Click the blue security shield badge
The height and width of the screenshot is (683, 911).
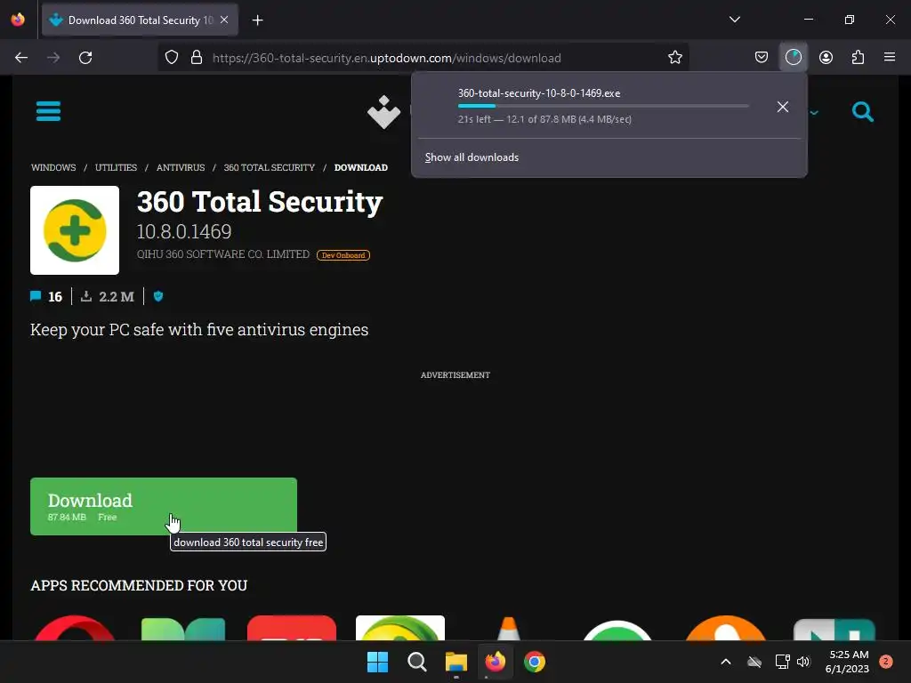click(x=158, y=296)
